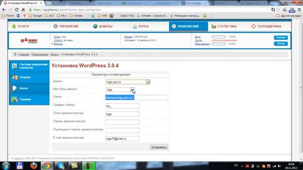Viewport: 303px width, 170px height.
Task: Click the E-mail администратора input field
Action: (x=123, y=138)
